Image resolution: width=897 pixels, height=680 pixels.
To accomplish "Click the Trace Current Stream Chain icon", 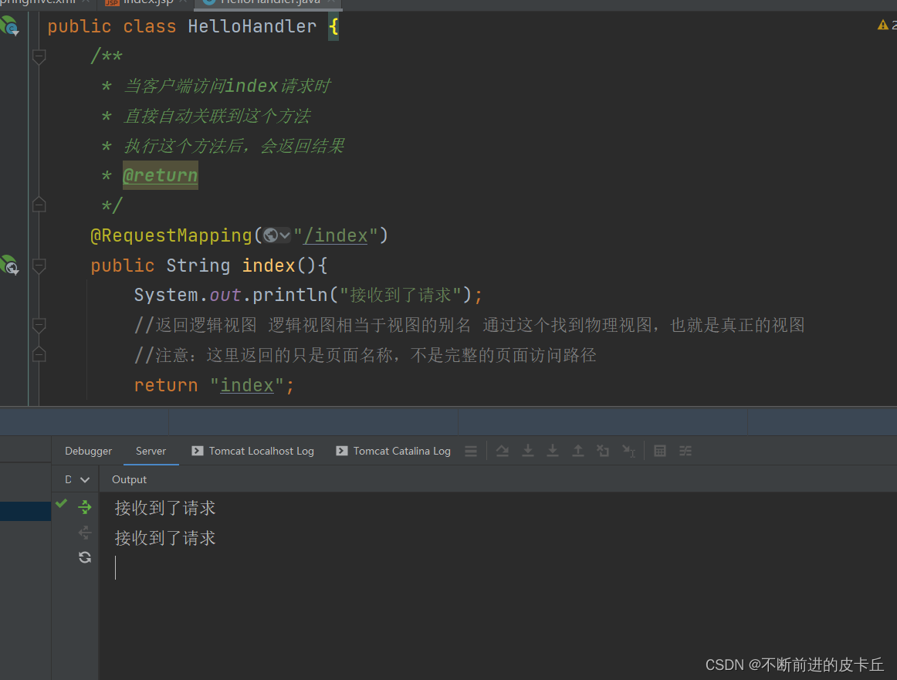I will tap(685, 452).
